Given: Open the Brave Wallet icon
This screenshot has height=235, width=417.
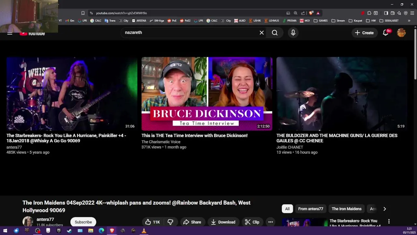Looking at the screenshot, I should coord(393,13).
